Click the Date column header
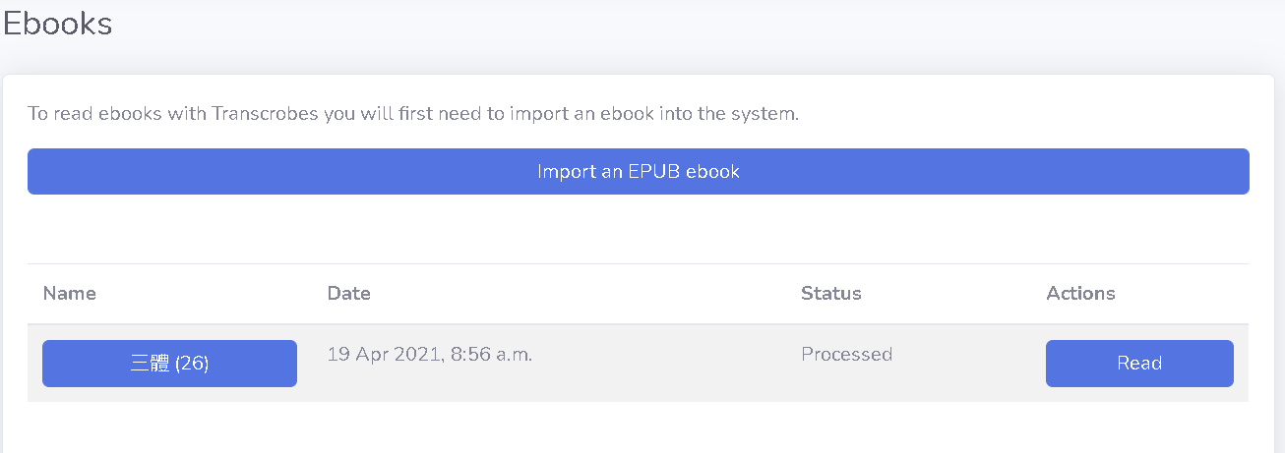This screenshot has height=453, width=1285. (x=348, y=293)
